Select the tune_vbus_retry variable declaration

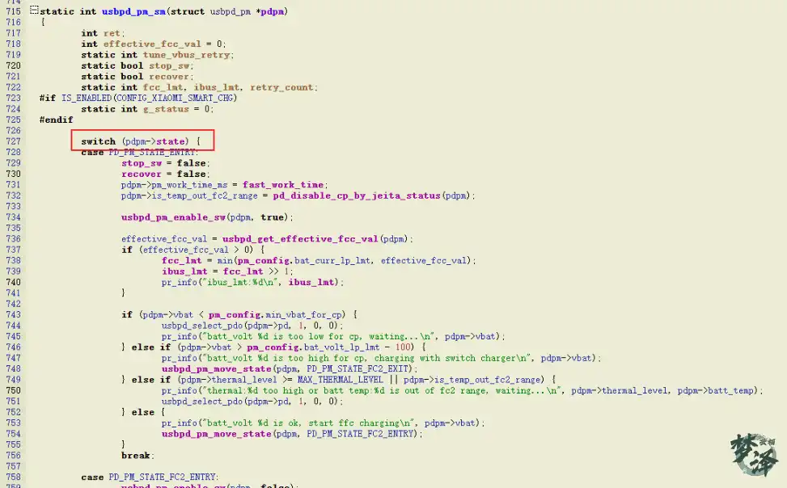click(187, 55)
